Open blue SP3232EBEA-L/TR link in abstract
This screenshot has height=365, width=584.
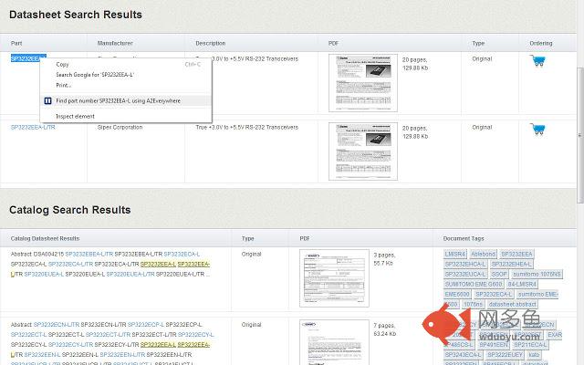[x=89, y=254]
